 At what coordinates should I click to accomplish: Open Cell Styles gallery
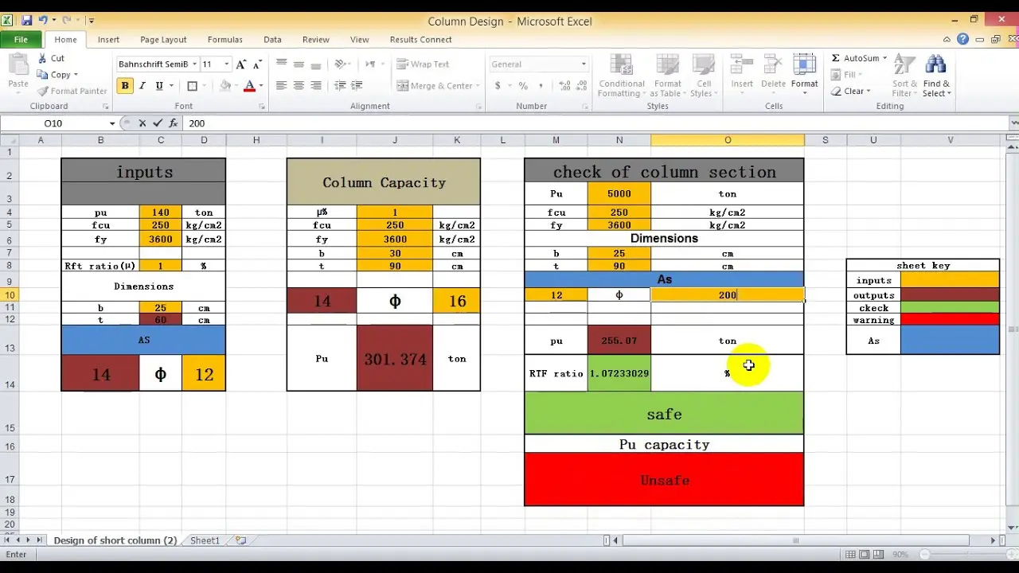(703, 76)
